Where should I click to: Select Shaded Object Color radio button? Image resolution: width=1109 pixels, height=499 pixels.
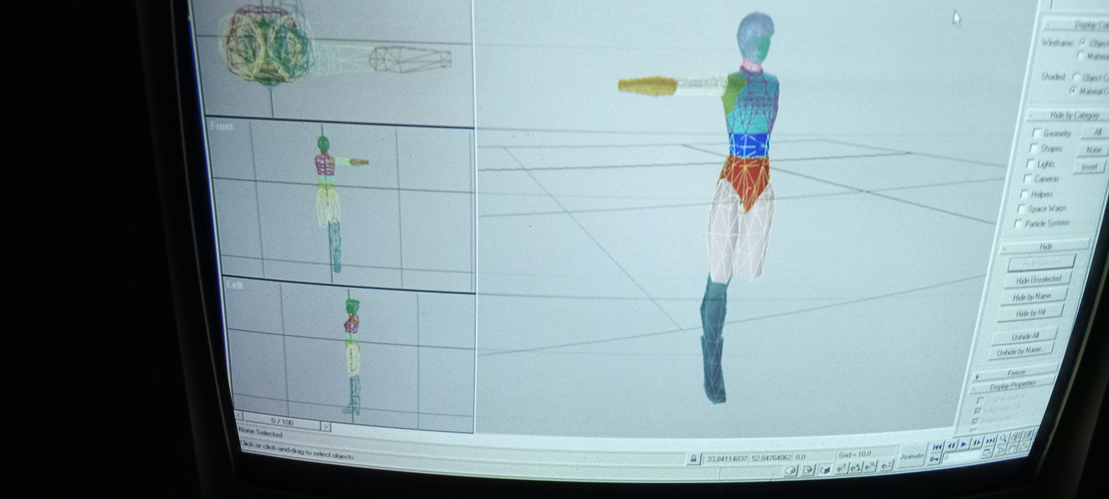pos(1076,77)
